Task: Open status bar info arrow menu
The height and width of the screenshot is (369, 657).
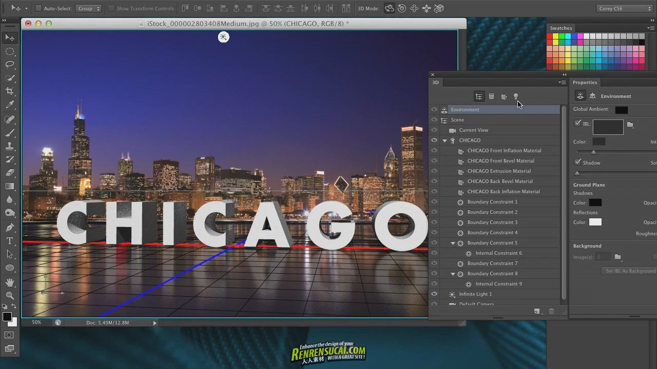Action: (x=154, y=323)
